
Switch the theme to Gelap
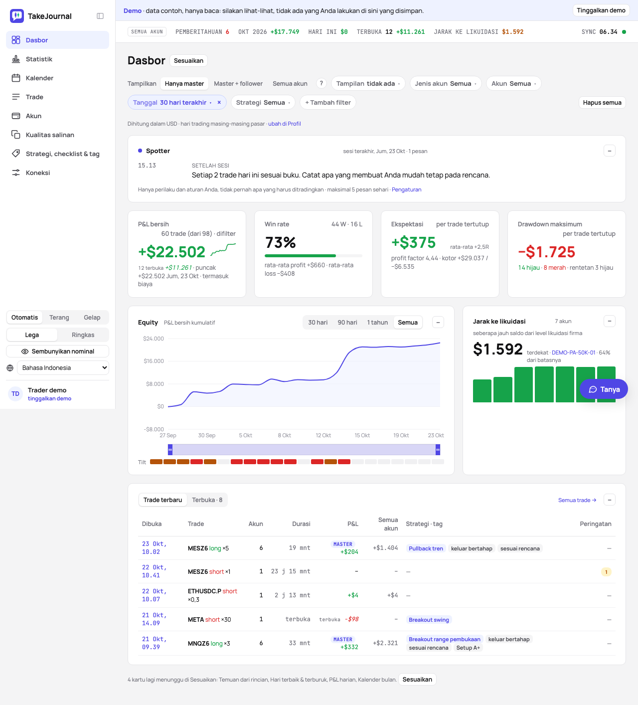coord(92,318)
